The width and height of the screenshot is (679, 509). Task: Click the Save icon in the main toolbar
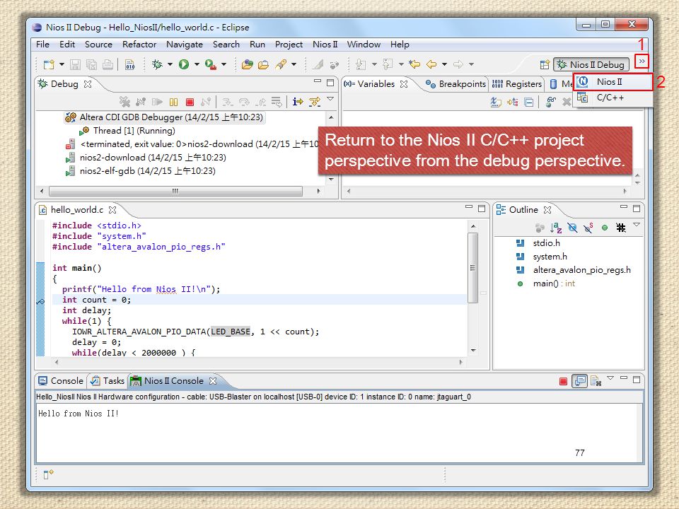[x=76, y=64]
